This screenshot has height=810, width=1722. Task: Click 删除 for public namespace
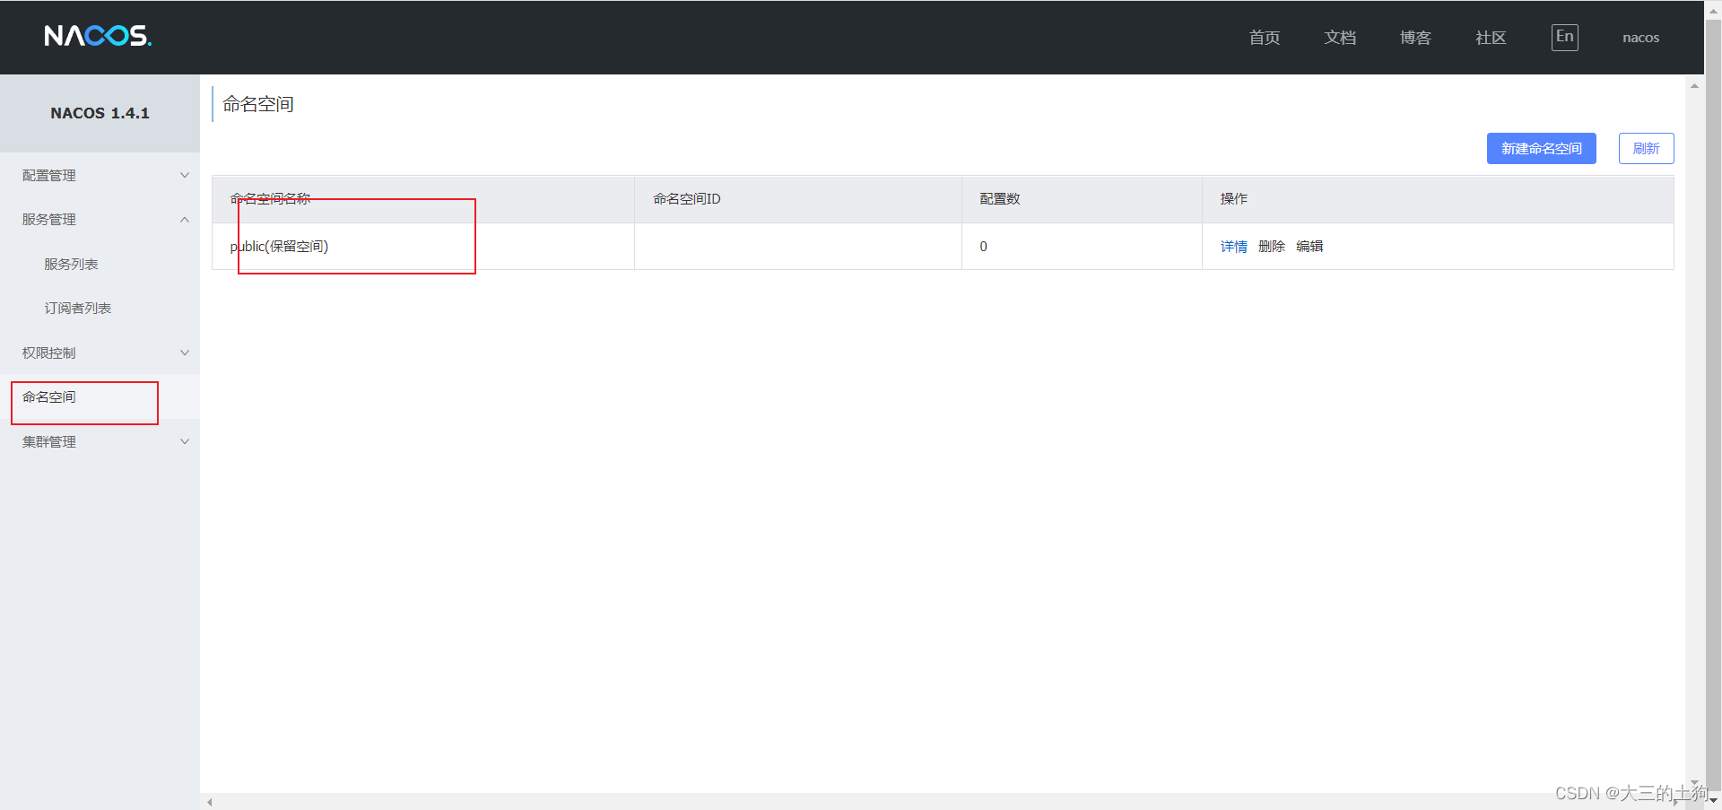(1271, 246)
